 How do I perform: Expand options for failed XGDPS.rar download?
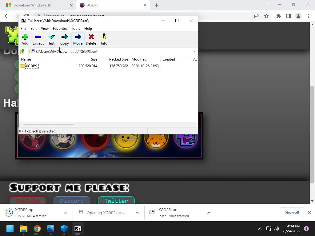point(209,213)
